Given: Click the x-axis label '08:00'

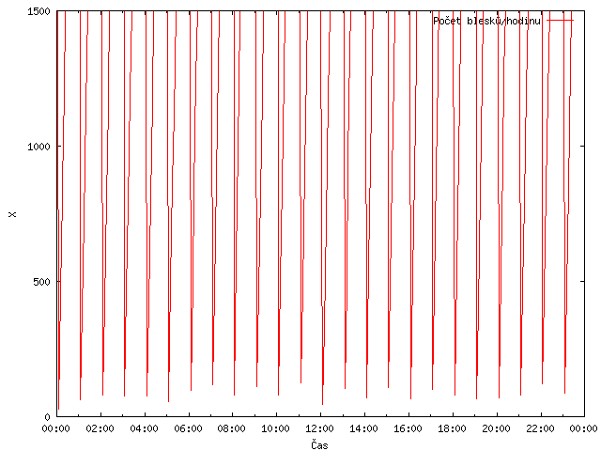Looking at the screenshot, I should click(232, 428).
